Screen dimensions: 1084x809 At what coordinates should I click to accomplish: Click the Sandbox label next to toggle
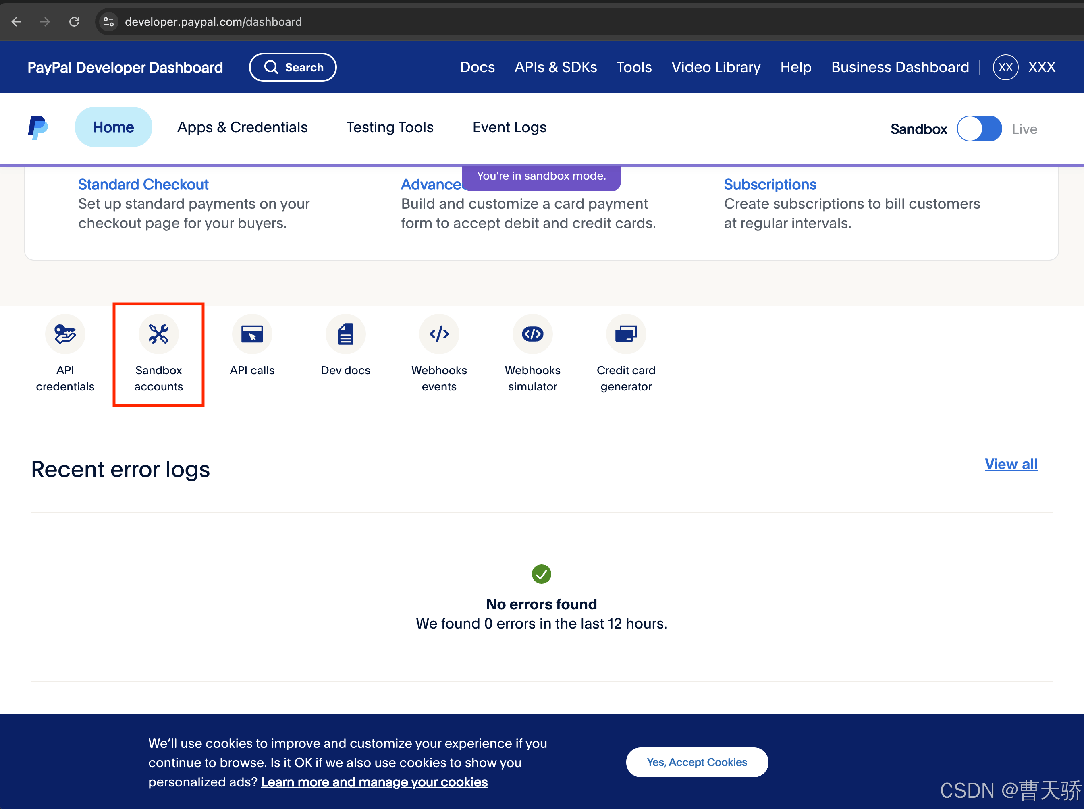point(918,129)
